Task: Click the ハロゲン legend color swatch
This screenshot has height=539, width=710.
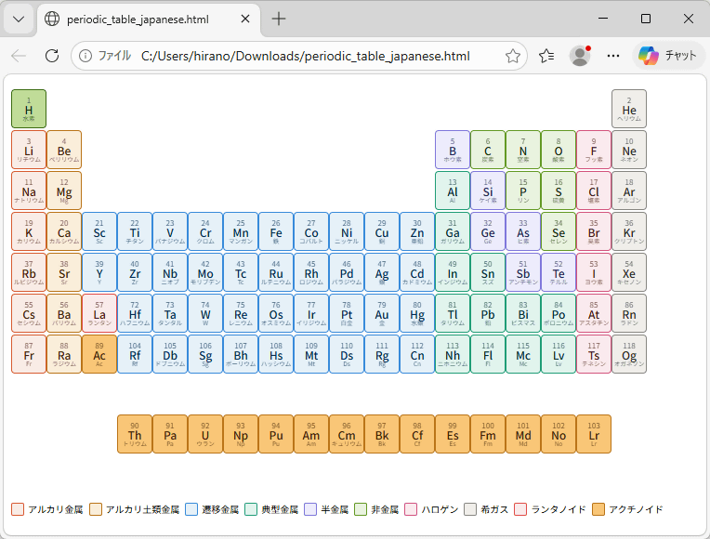Action: [x=410, y=509]
